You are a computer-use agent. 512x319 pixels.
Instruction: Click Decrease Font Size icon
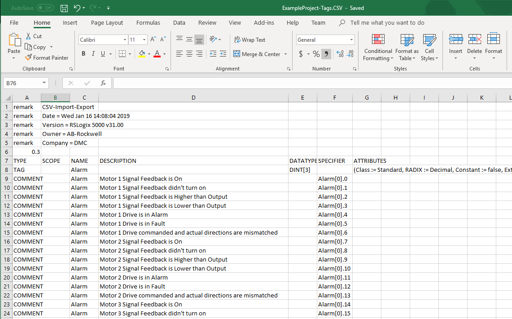click(x=163, y=39)
